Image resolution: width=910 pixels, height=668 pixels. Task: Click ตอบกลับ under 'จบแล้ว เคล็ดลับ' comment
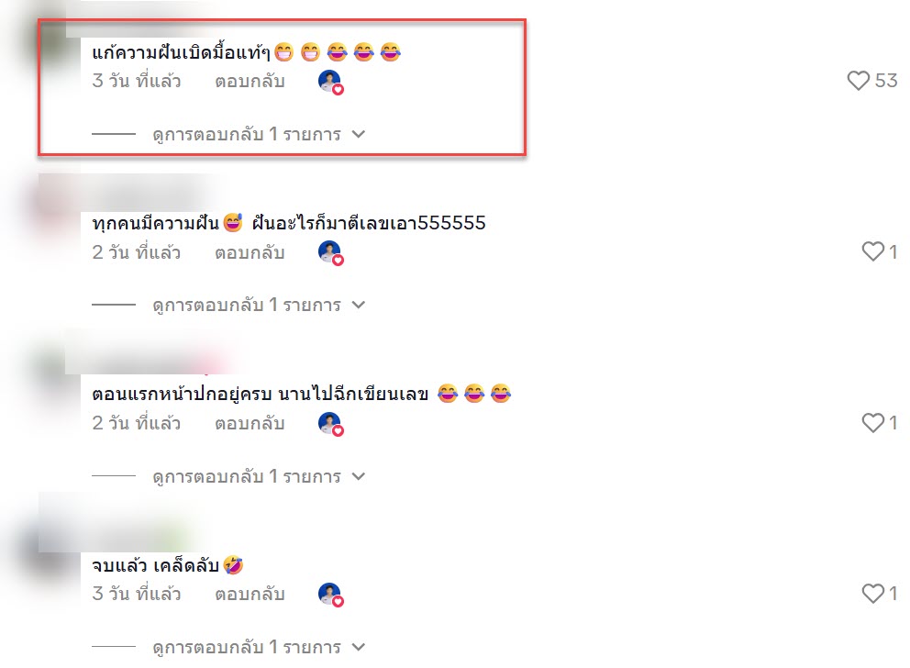coord(250,595)
